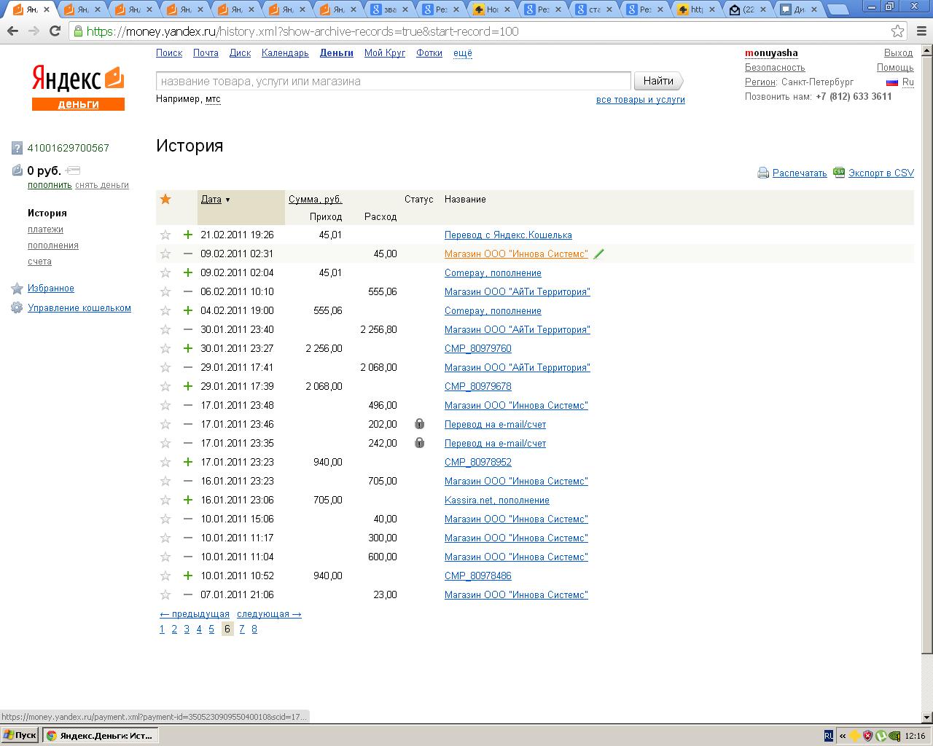Open Перевод с Яндекс.Кошелька transaction

coord(508,235)
